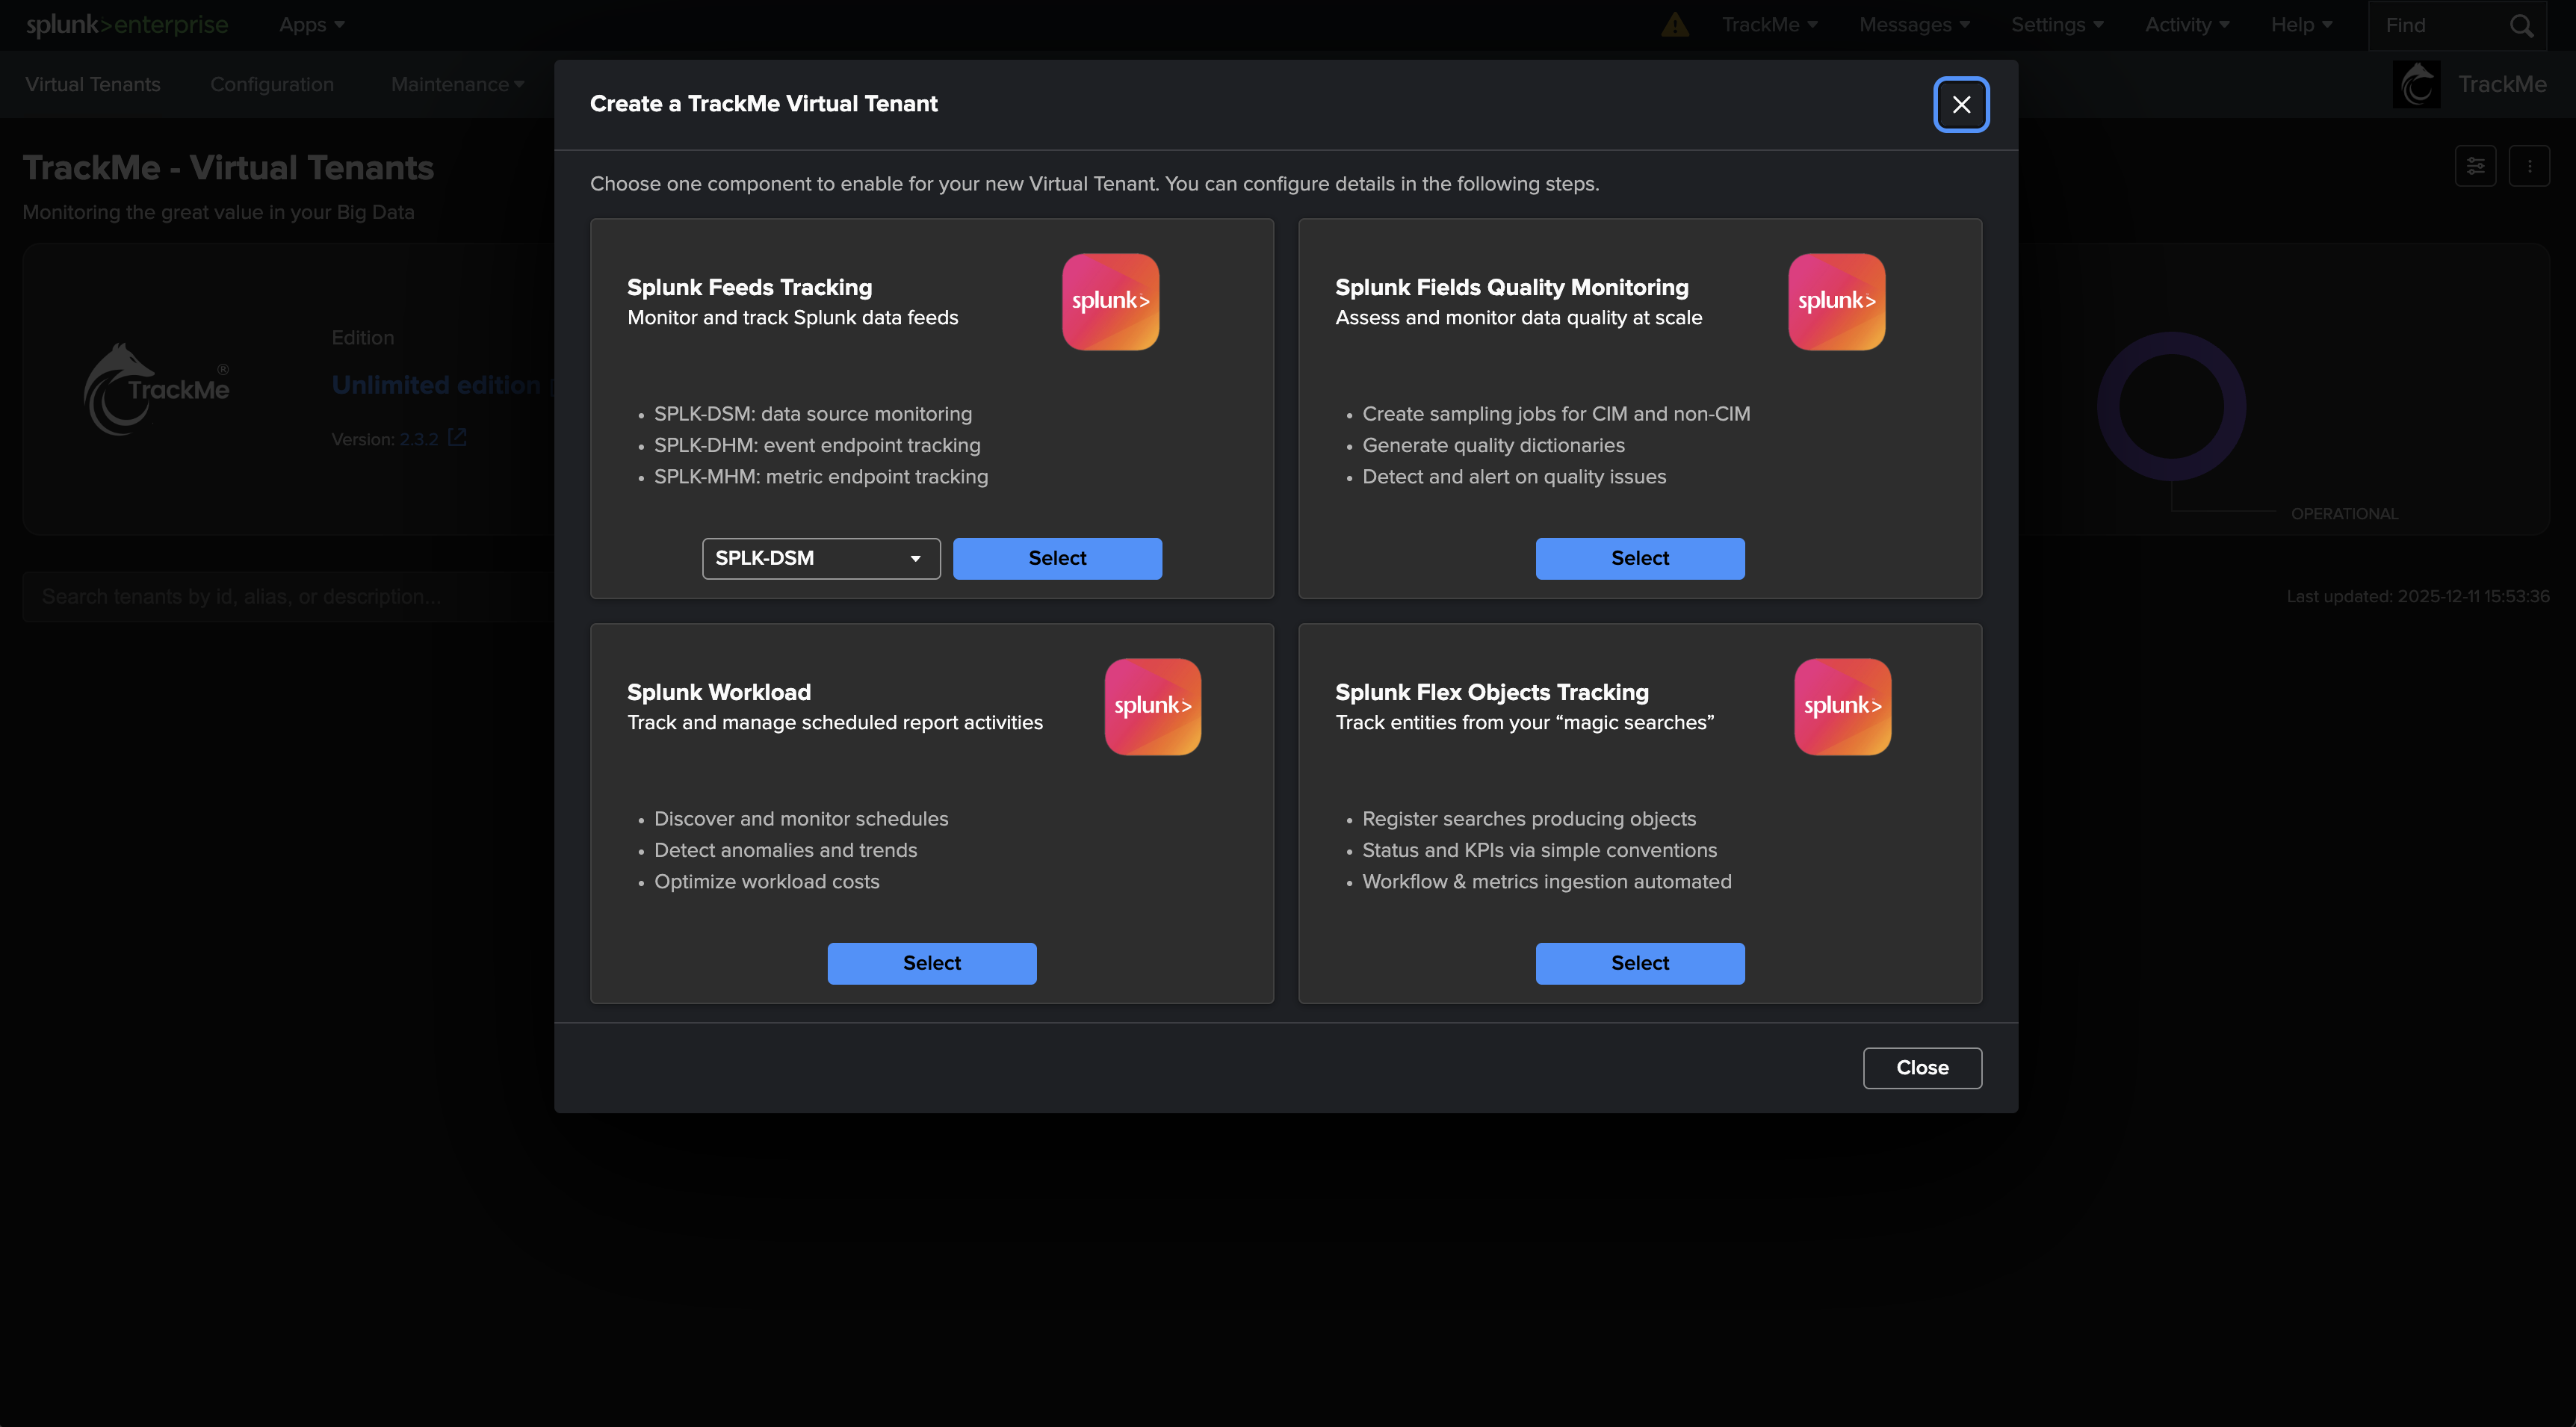Expand the SPLK-DSM component dropdown
The image size is (2576, 1427).
820,558
